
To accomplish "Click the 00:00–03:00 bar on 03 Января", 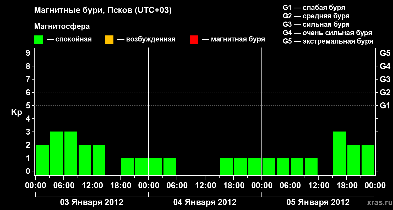I will point(42,160).
